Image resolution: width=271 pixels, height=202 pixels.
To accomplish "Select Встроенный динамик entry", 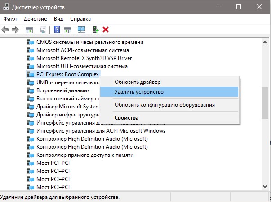I will (x=63, y=90).
